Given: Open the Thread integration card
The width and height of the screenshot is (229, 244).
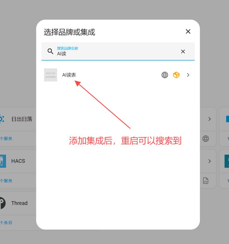Looking at the screenshot, I should (19, 203).
